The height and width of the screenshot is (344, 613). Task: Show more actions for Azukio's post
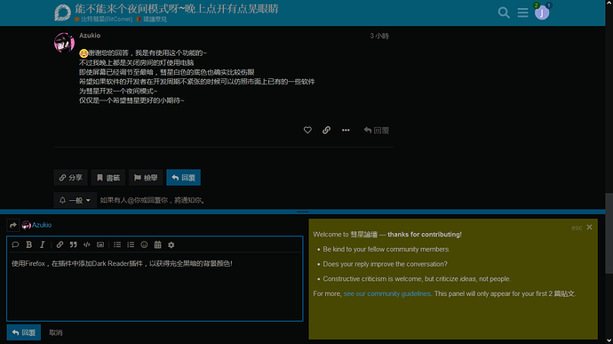346,130
